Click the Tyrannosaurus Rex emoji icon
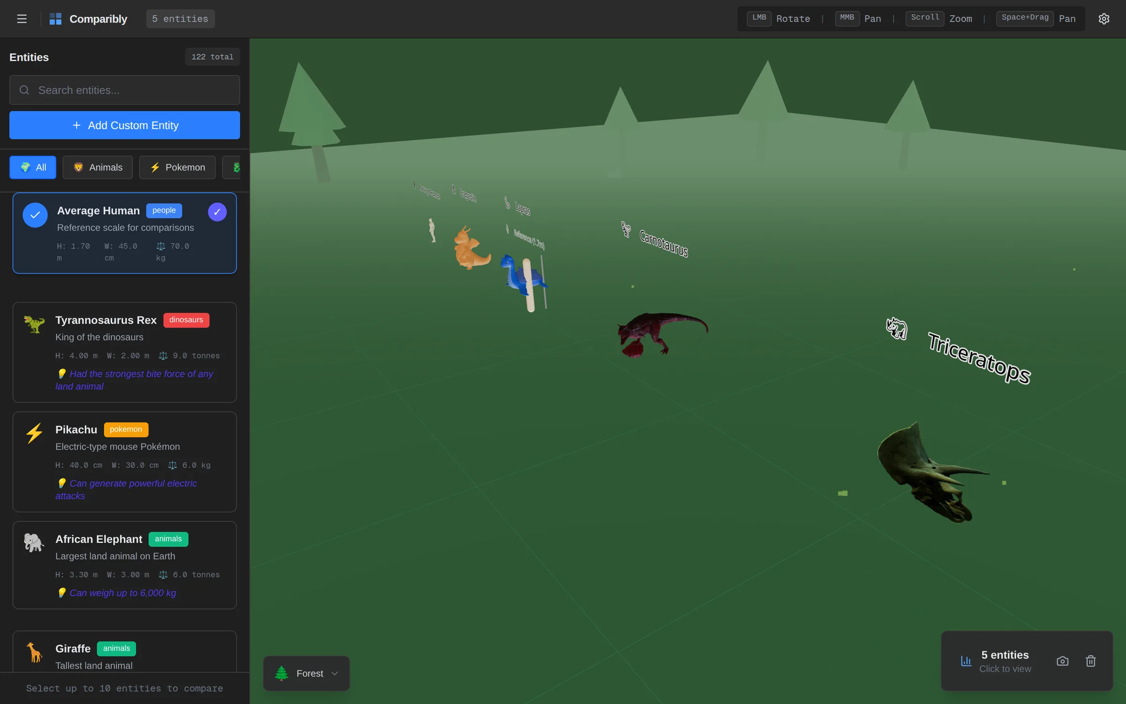1126x704 pixels. click(x=34, y=324)
